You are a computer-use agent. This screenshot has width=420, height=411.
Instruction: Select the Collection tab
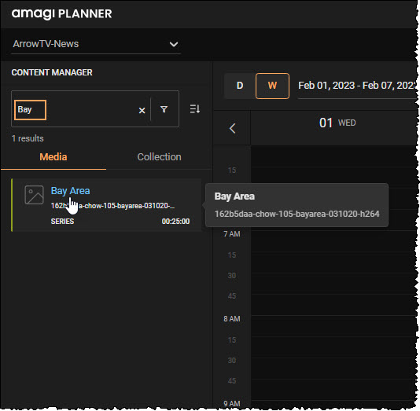tap(160, 157)
